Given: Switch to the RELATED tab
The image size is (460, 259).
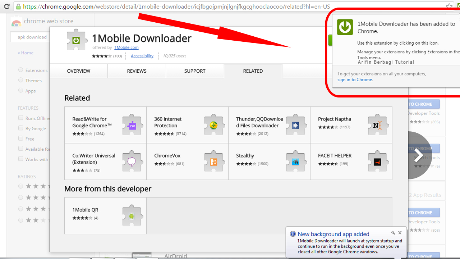Looking at the screenshot, I should tap(253, 71).
